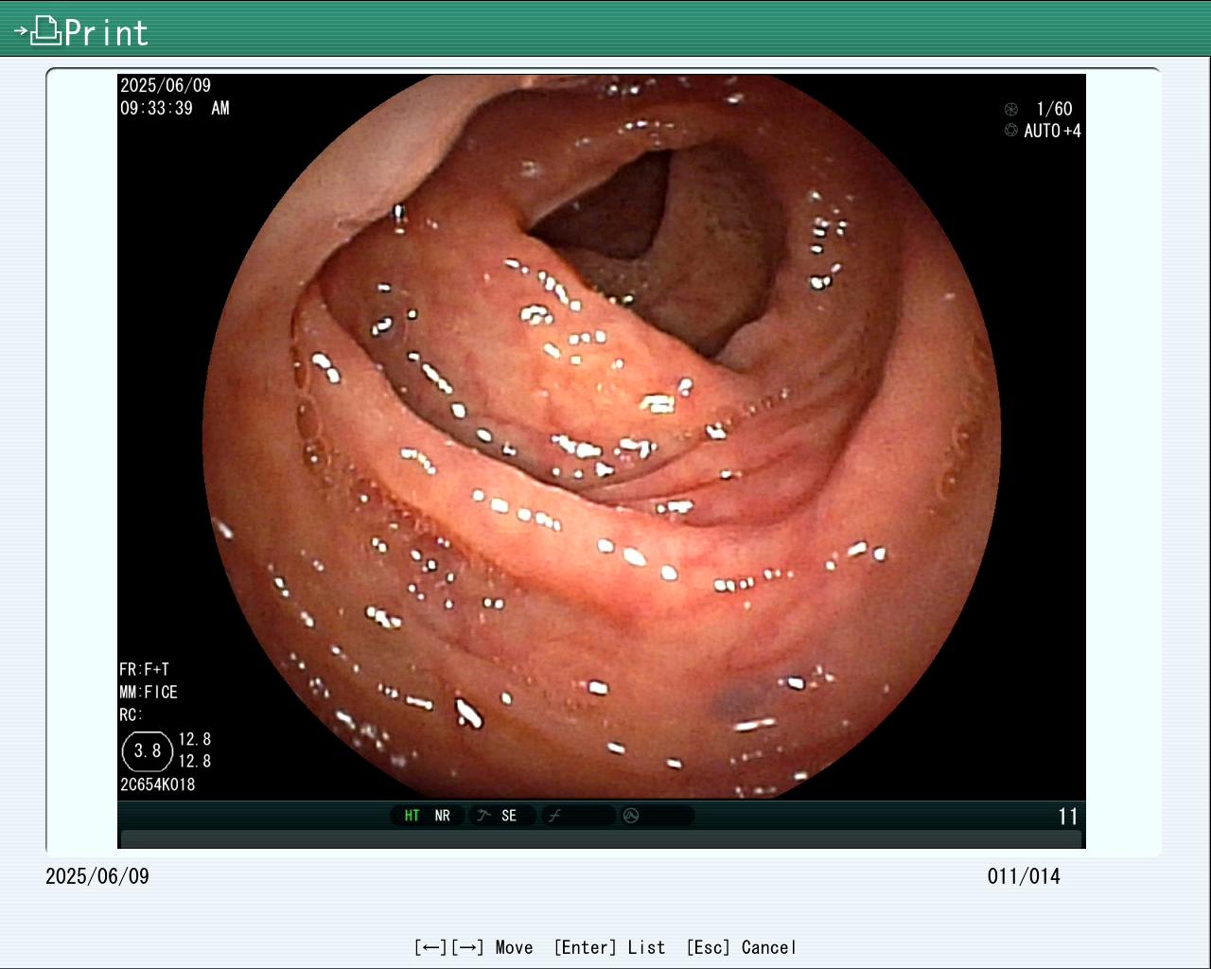The height and width of the screenshot is (969, 1211).
Task: Click the Print title text
Action: tap(106, 33)
